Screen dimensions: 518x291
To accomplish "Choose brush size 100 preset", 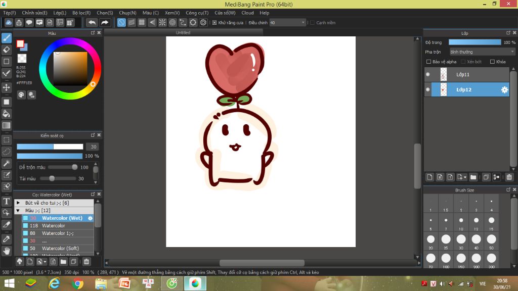I will [x=446, y=260].
